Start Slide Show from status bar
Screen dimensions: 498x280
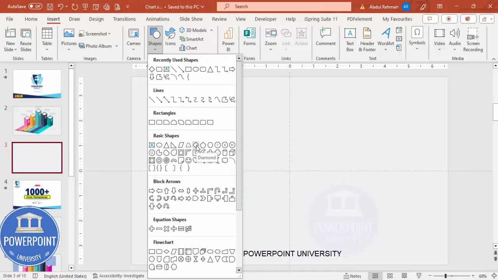419,276
